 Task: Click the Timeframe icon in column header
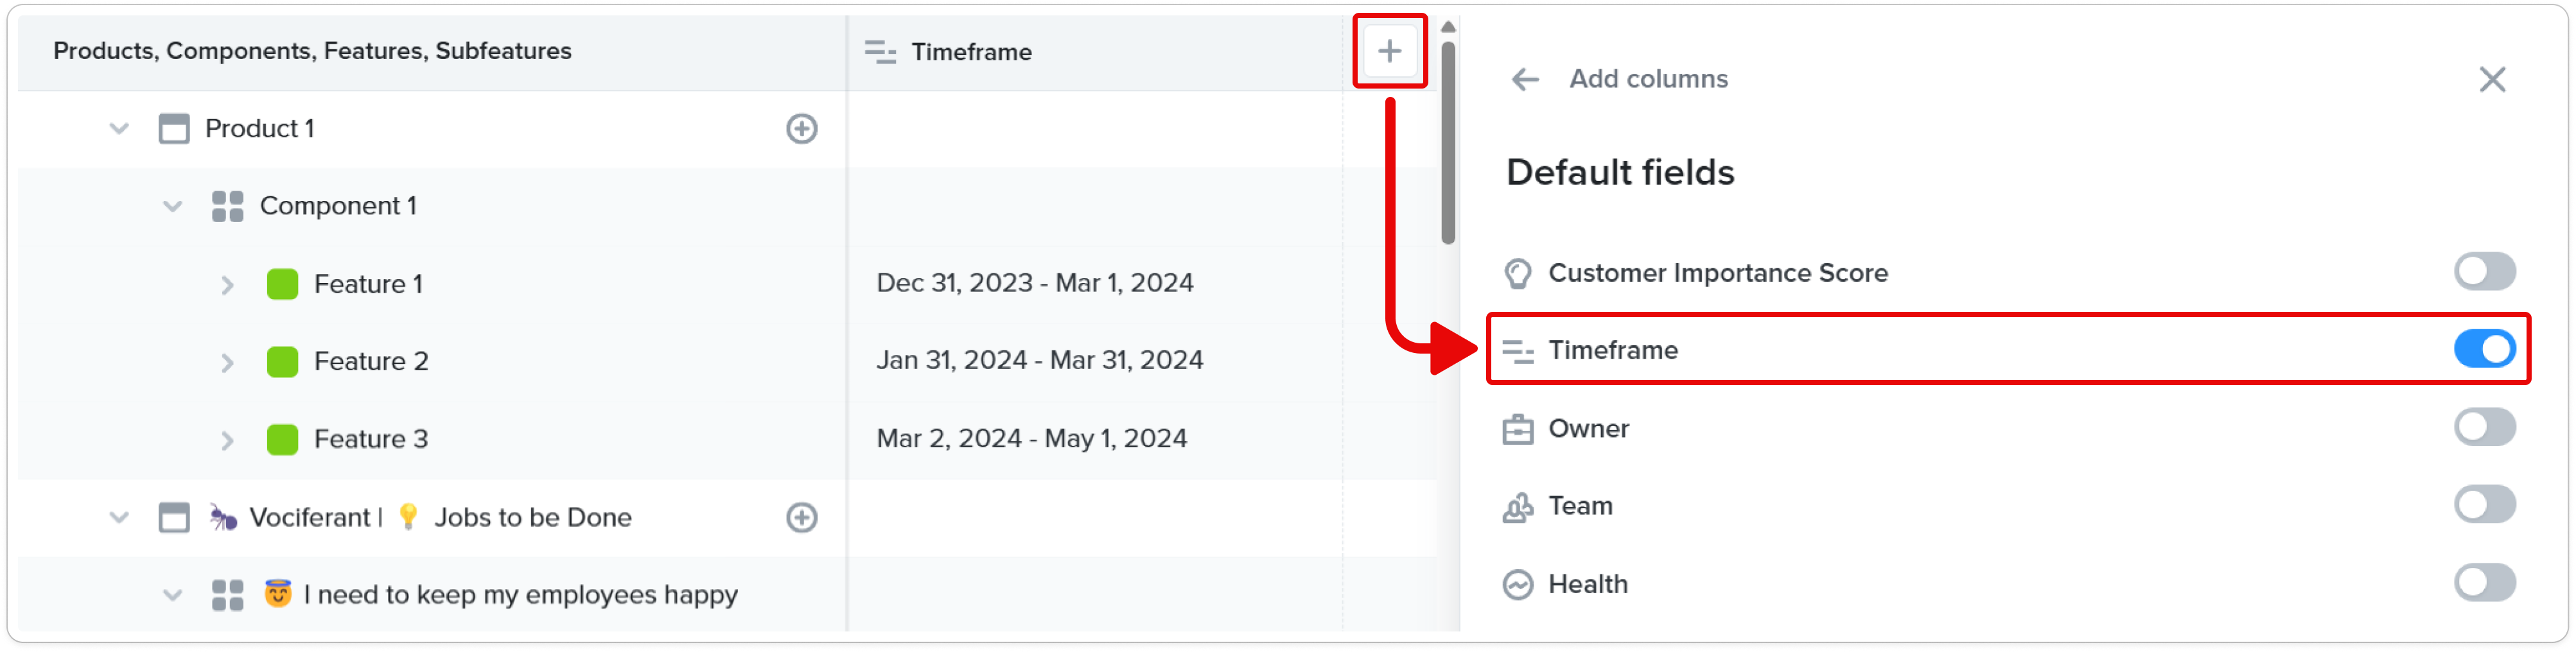coord(880,52)
